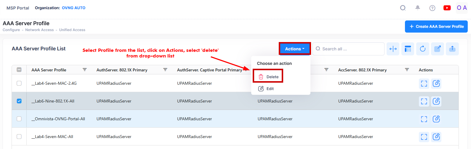Open the Actions dropdown button
This screenshot has height=149, width=471.
coord(295,49)
